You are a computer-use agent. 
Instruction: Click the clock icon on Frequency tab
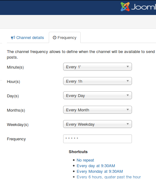tap(54, 37)
